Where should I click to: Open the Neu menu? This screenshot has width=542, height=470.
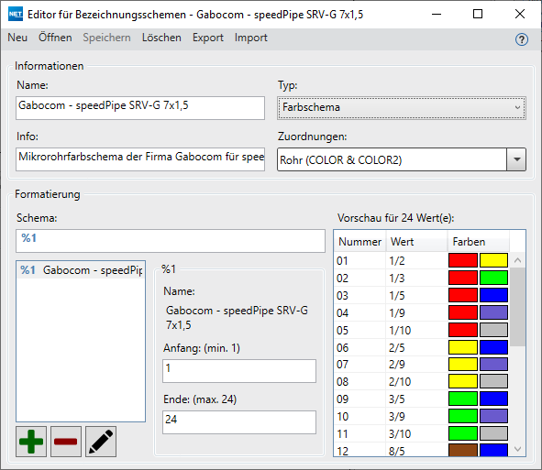(x=17, y=38)
